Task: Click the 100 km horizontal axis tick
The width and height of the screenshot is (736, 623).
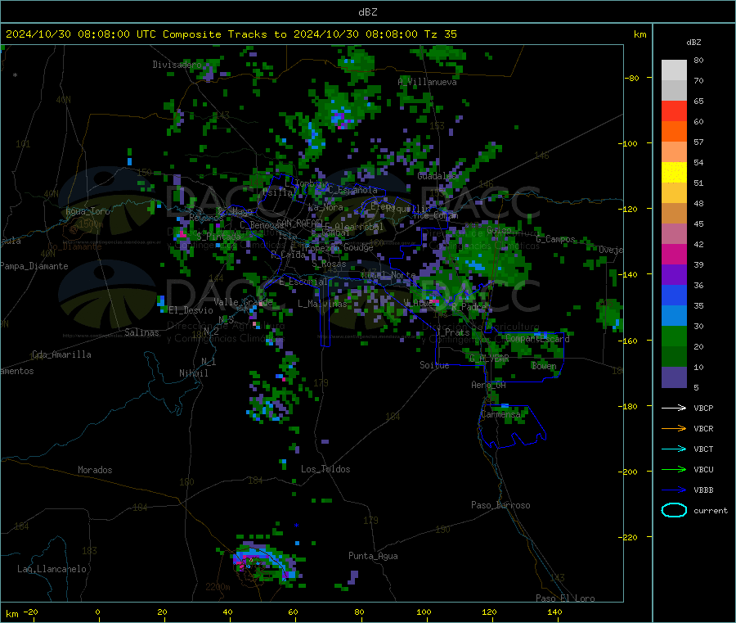Action: coord(424,612)
